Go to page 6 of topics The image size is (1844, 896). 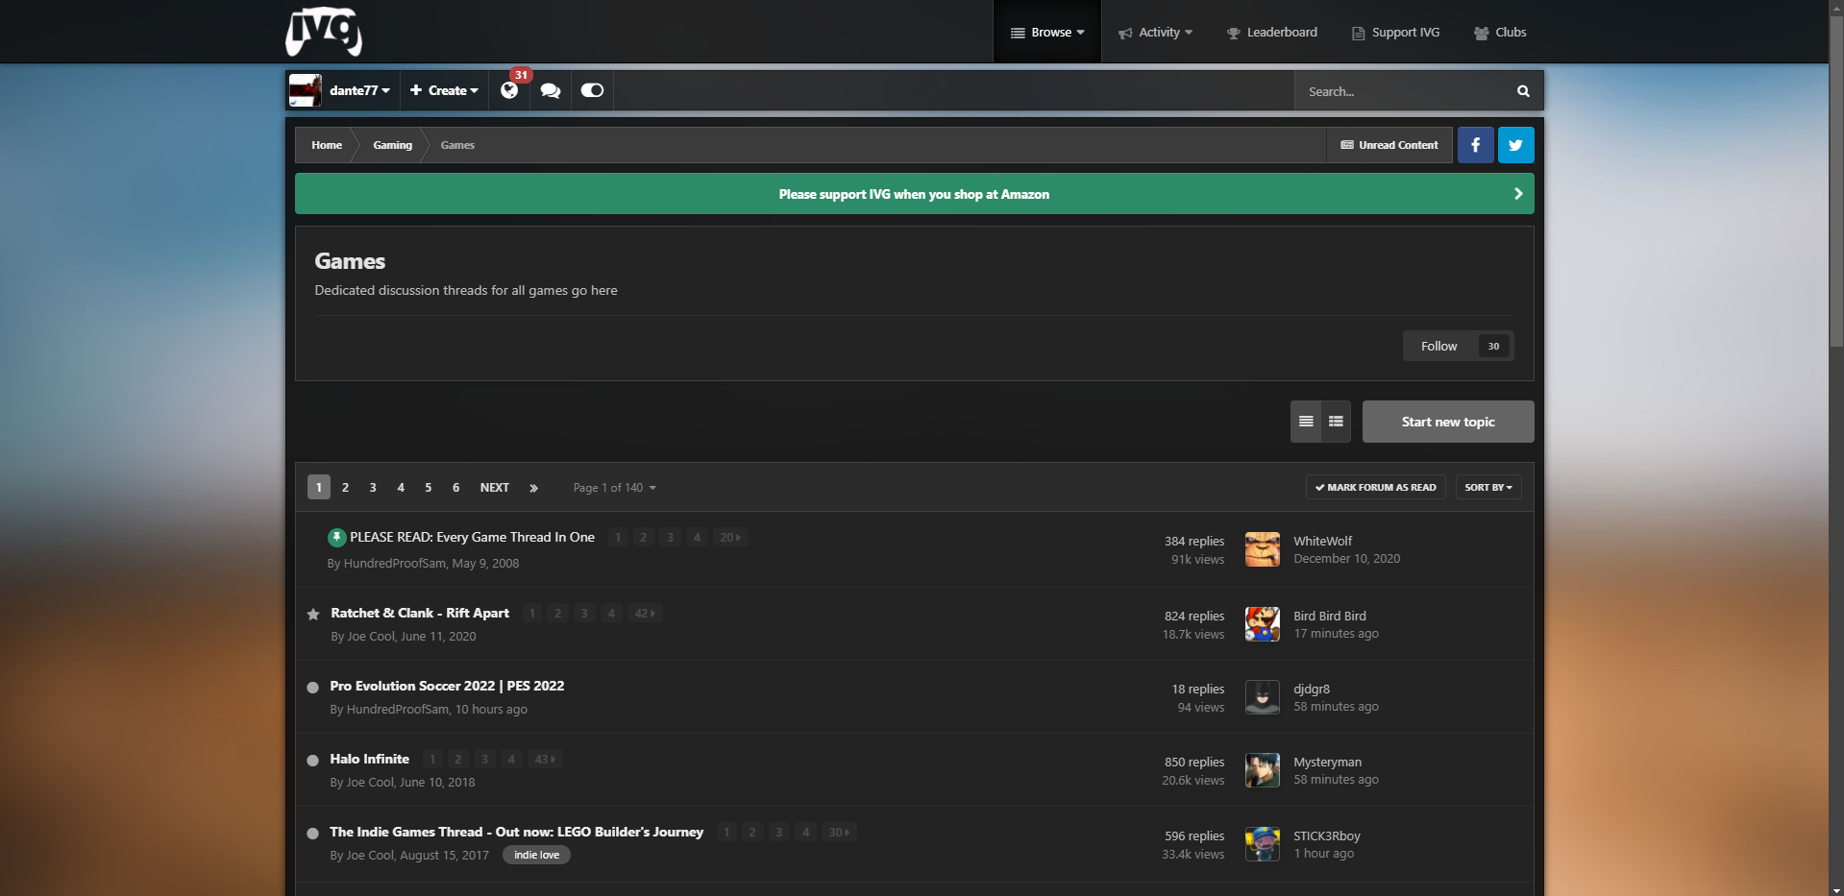pyautogui.click(x=456, y=488)
